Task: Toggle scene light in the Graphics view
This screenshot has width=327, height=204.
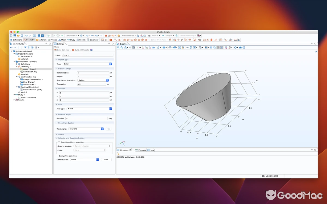Action: pyautogui.click(x=206, y=48)
